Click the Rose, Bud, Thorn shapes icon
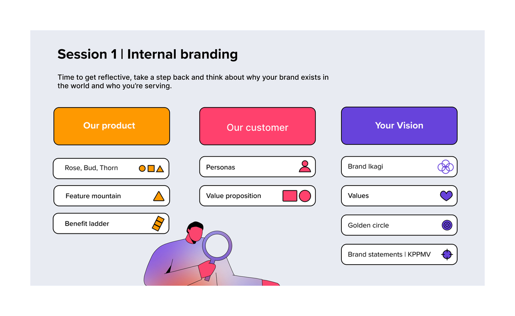Screen dimensions: 515x316 151,168
